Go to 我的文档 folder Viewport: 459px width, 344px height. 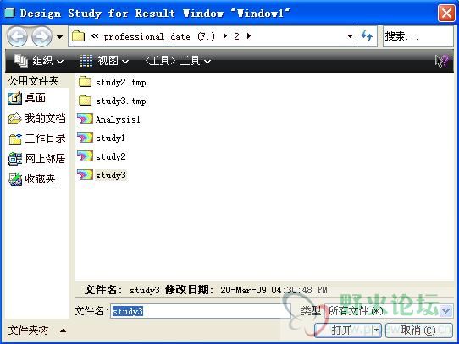pos(37,118)
